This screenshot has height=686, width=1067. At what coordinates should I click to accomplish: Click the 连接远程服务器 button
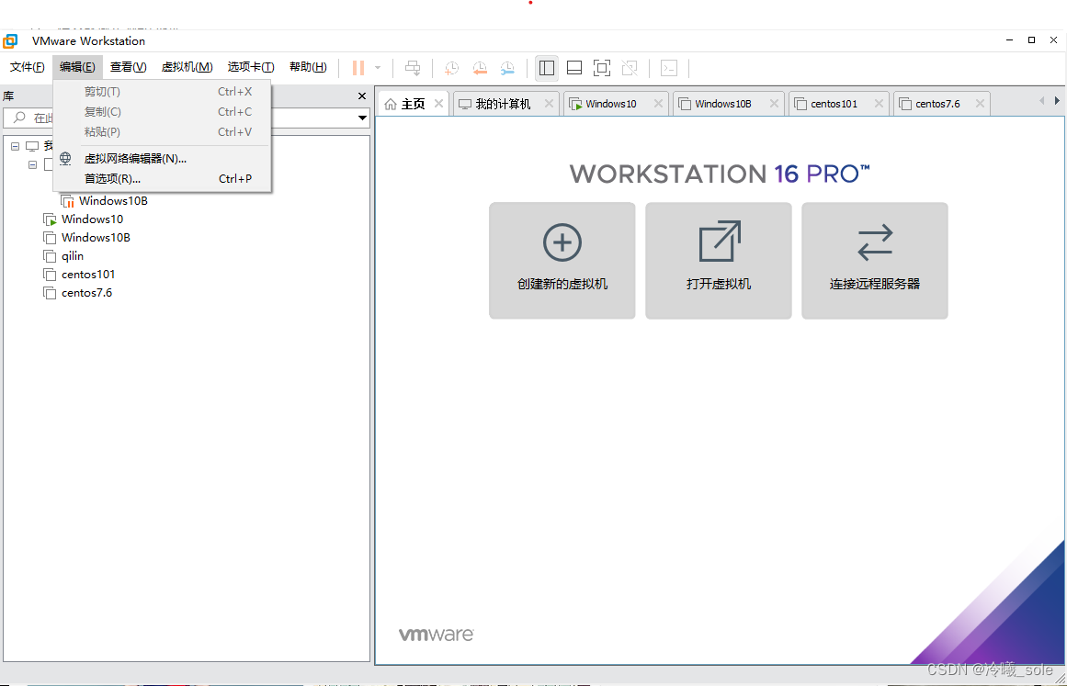(874, 261)
